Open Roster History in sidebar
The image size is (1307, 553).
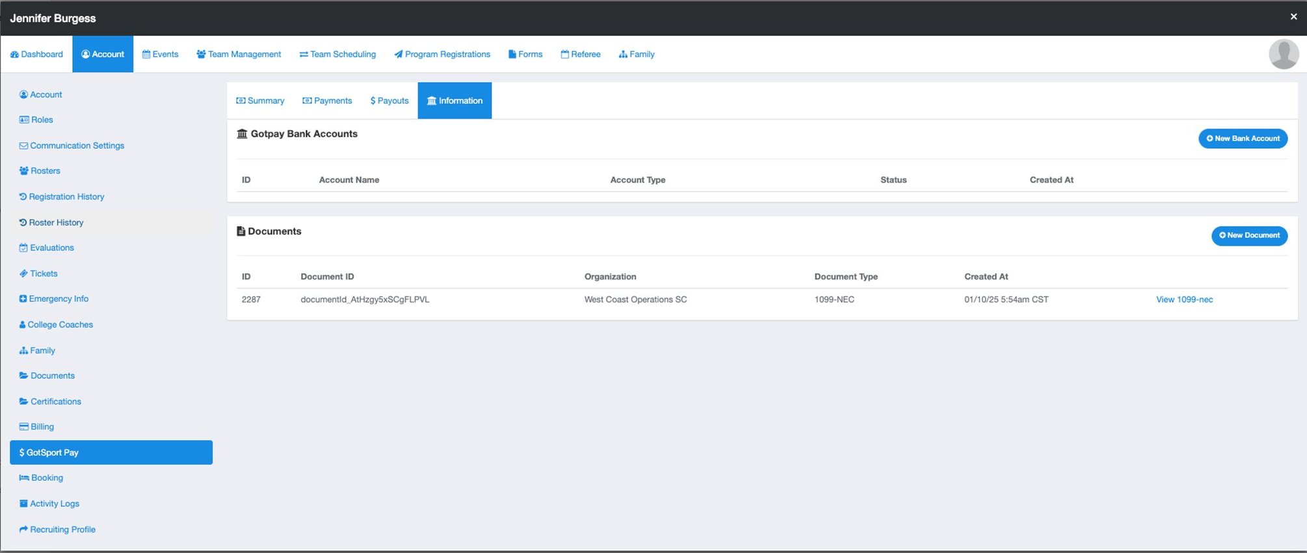(x=51, y=223)
